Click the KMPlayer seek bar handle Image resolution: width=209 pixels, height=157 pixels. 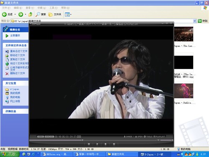click(83, 140)
